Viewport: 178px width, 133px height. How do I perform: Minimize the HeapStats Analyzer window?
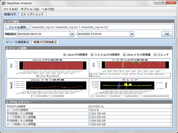point(157,3)
